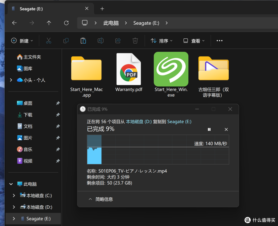Refresh the Seagate (E:) folder view
278x226 pixels.
click(x=66, y=23)
